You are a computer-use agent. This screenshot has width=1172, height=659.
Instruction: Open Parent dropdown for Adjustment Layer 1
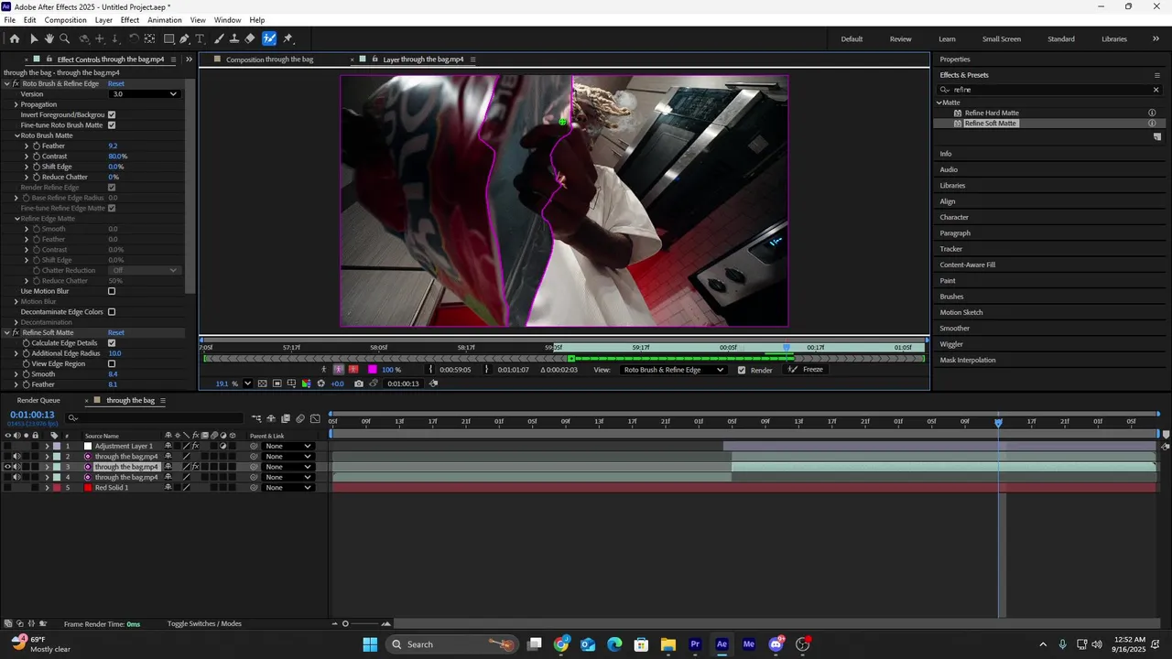(288, 447)
